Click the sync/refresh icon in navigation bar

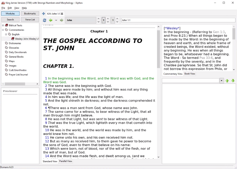click(44, 20)
